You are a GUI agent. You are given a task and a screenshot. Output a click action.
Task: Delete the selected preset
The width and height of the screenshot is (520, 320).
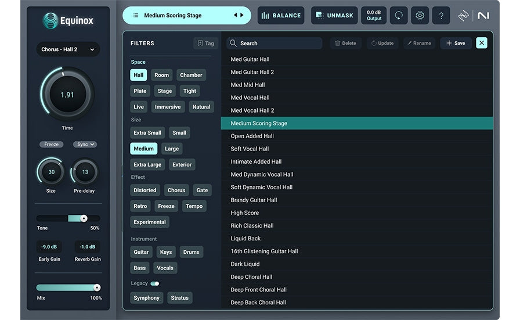pyautogui.click(x=345, y=43)
